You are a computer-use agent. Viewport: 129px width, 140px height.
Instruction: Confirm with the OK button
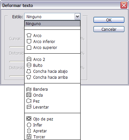[x=109, y=20]
